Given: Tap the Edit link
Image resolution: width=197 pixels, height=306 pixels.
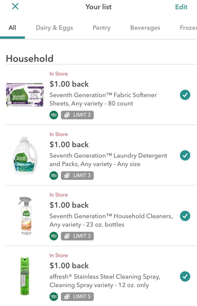Looking at the screenshot, I should click(x=181, y=7).
